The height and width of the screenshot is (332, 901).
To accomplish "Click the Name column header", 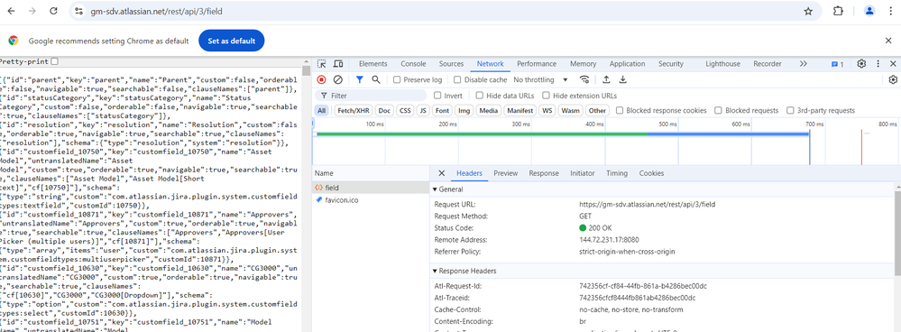I will point(371,173).
